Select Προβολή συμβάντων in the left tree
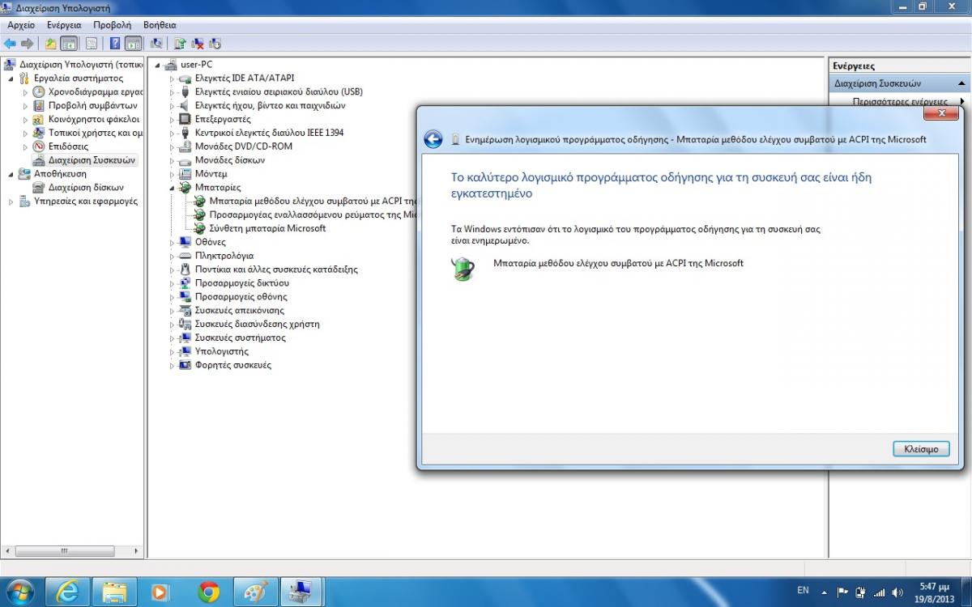This screenshot has height=607, width=972. pos(92,106)
